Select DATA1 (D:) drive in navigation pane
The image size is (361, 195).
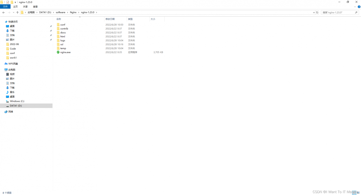(16, 106)
